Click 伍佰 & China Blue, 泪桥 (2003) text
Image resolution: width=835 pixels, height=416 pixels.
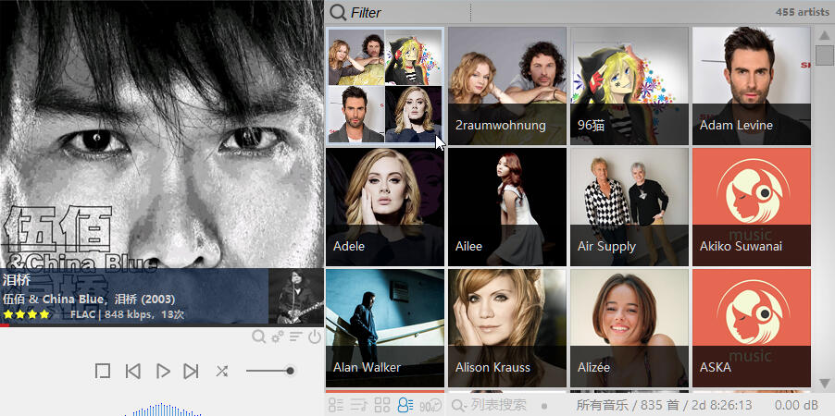(x=89, y=299)
